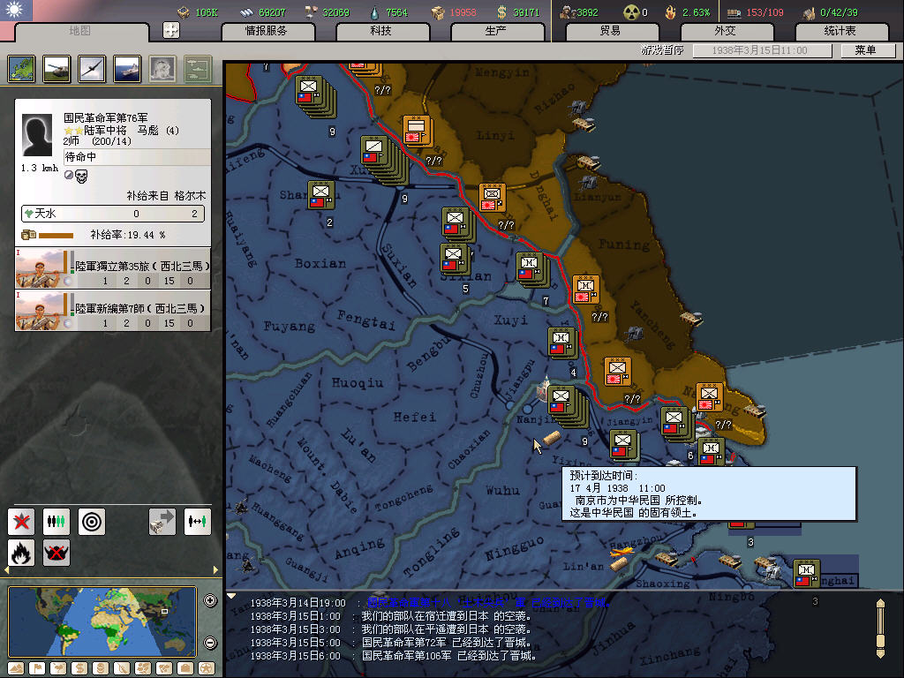Open the land units (tank) list
The image size is (904, 678).
[x=57, y=69]
